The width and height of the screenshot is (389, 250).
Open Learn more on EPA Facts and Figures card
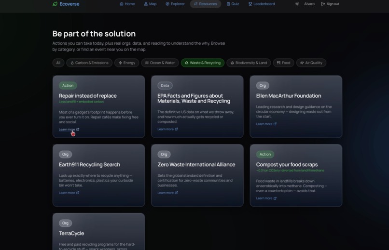coord(167,129)
